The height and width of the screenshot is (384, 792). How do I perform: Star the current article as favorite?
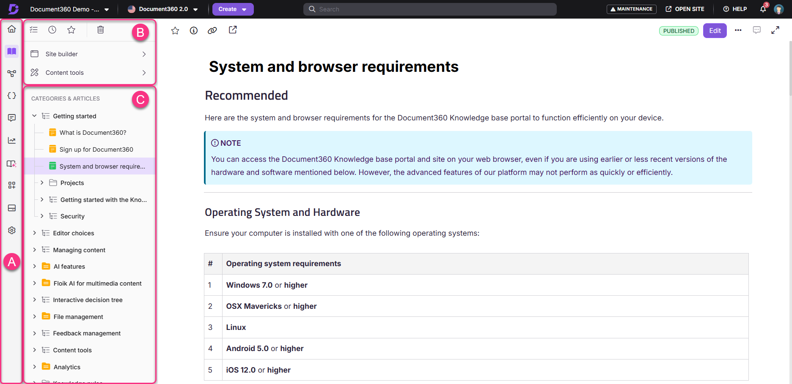(x=175, y=30)
